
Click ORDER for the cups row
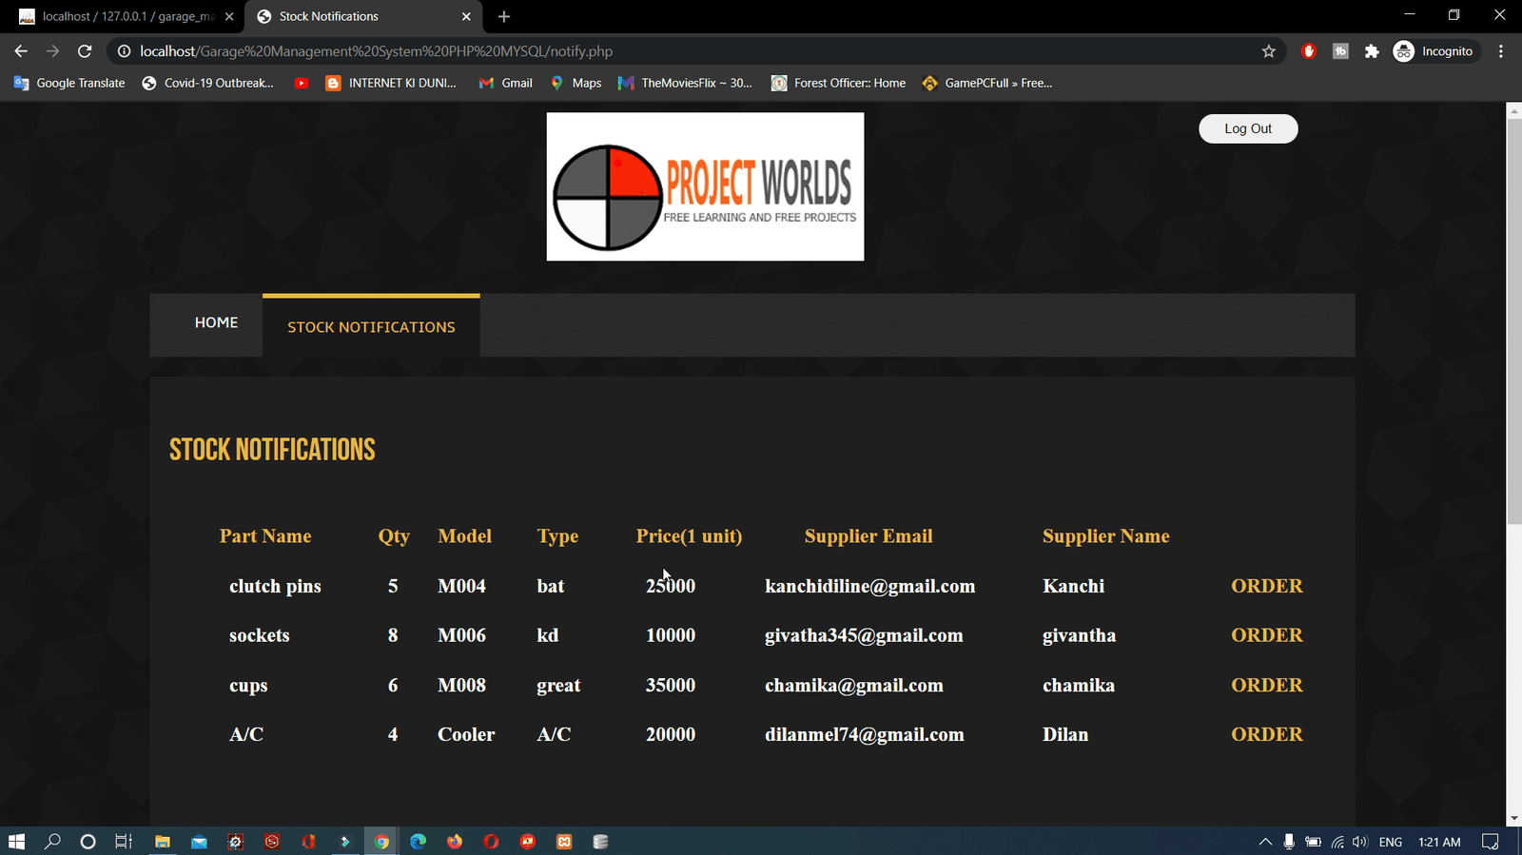coord(1266,685)
